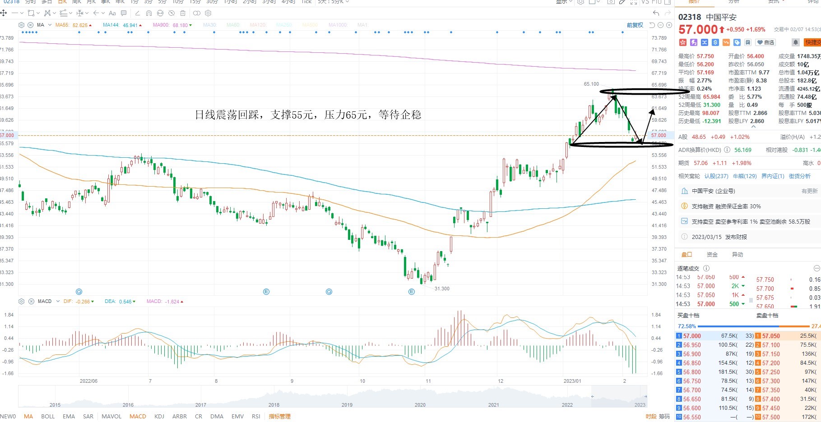The height and width of the screenshot is (422, 821).
Task: Click the Hong Kong flag market icon
Action: click(682, 42)
